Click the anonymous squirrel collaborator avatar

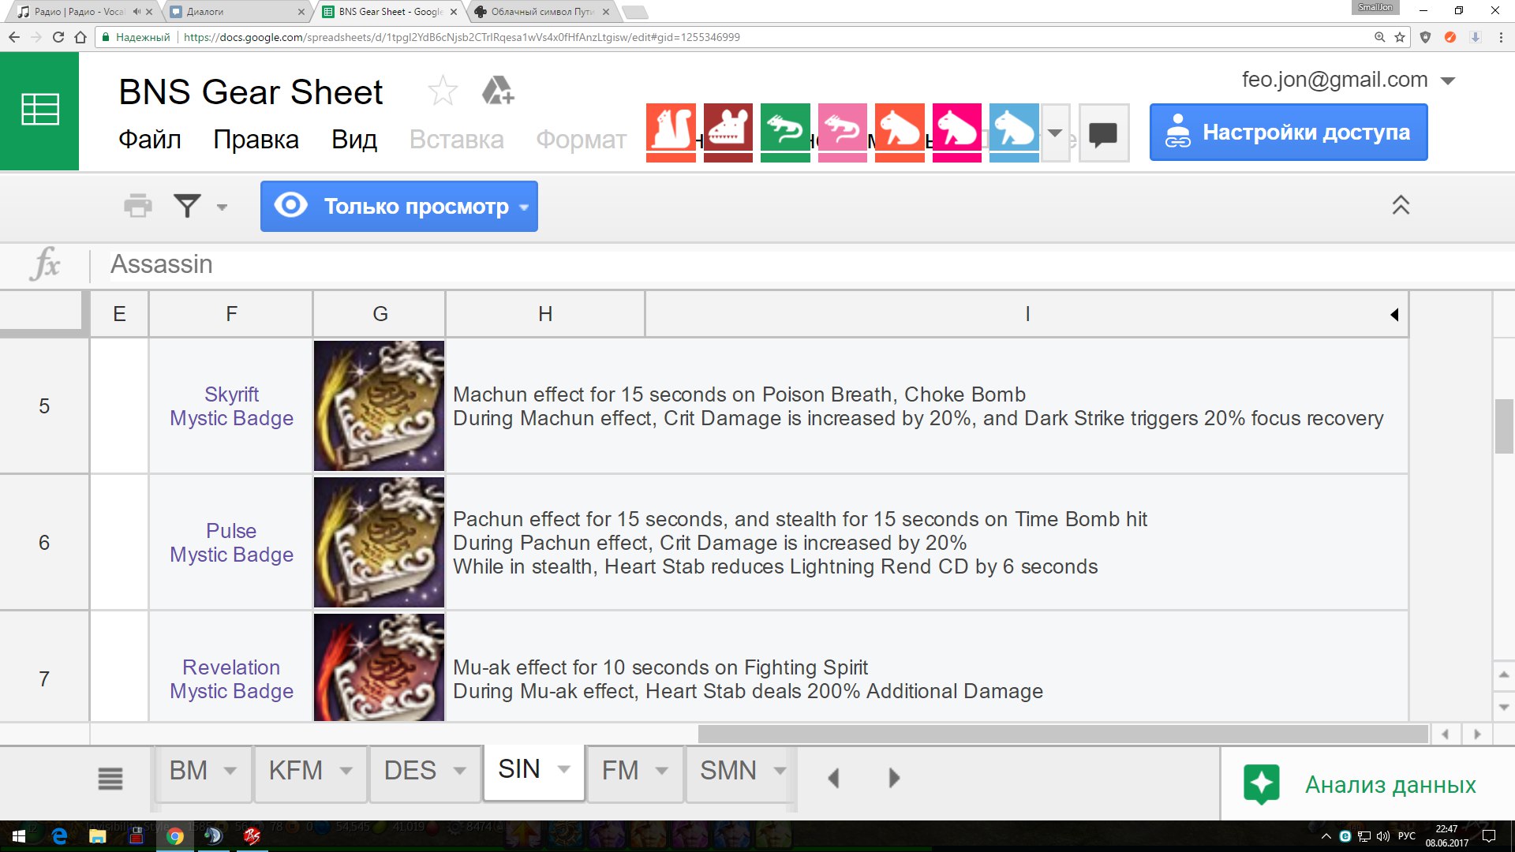671,129
